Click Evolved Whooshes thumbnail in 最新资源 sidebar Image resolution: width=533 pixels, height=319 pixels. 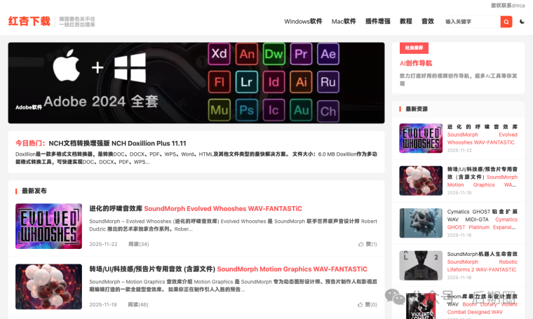click(421, 138)
